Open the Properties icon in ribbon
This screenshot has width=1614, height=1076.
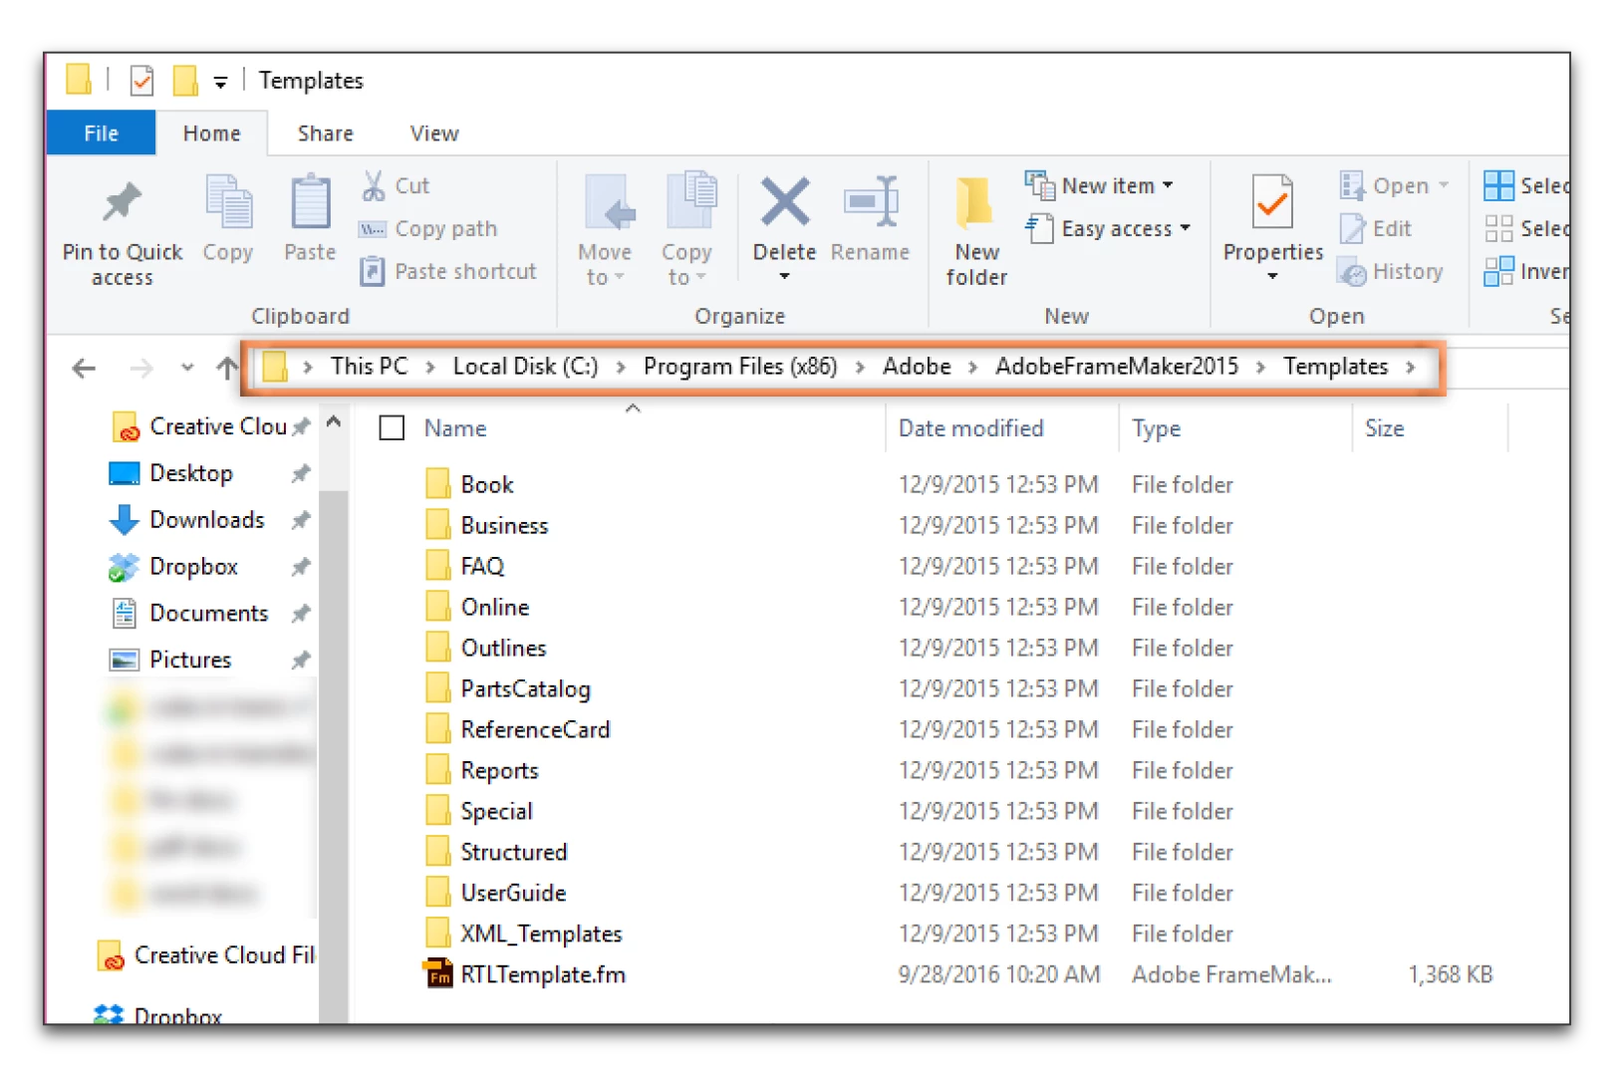[x=1272, y=202]
